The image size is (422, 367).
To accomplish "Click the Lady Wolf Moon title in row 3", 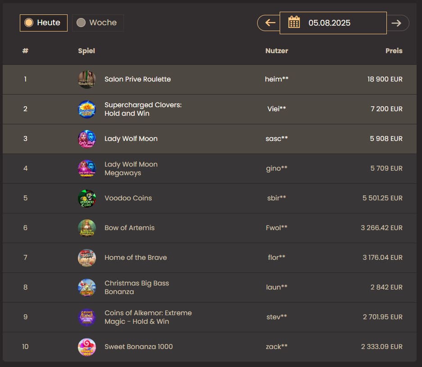I will [131, 139].
